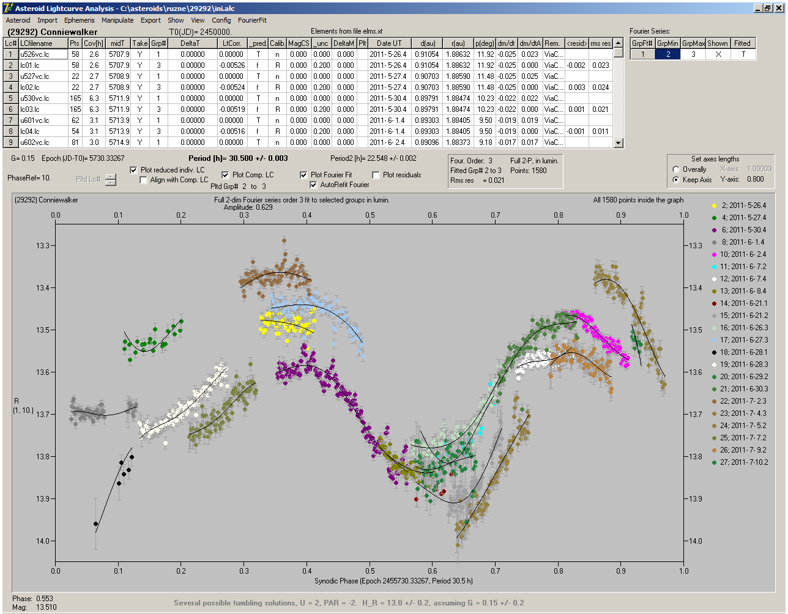Click the Date UT cell 2011-6-2.4
Screen dimensions: 788x614
[389, 142]
